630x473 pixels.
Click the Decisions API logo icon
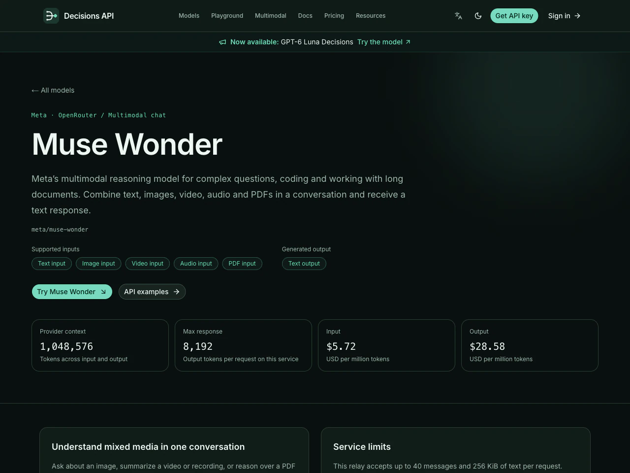click(51, 16)
